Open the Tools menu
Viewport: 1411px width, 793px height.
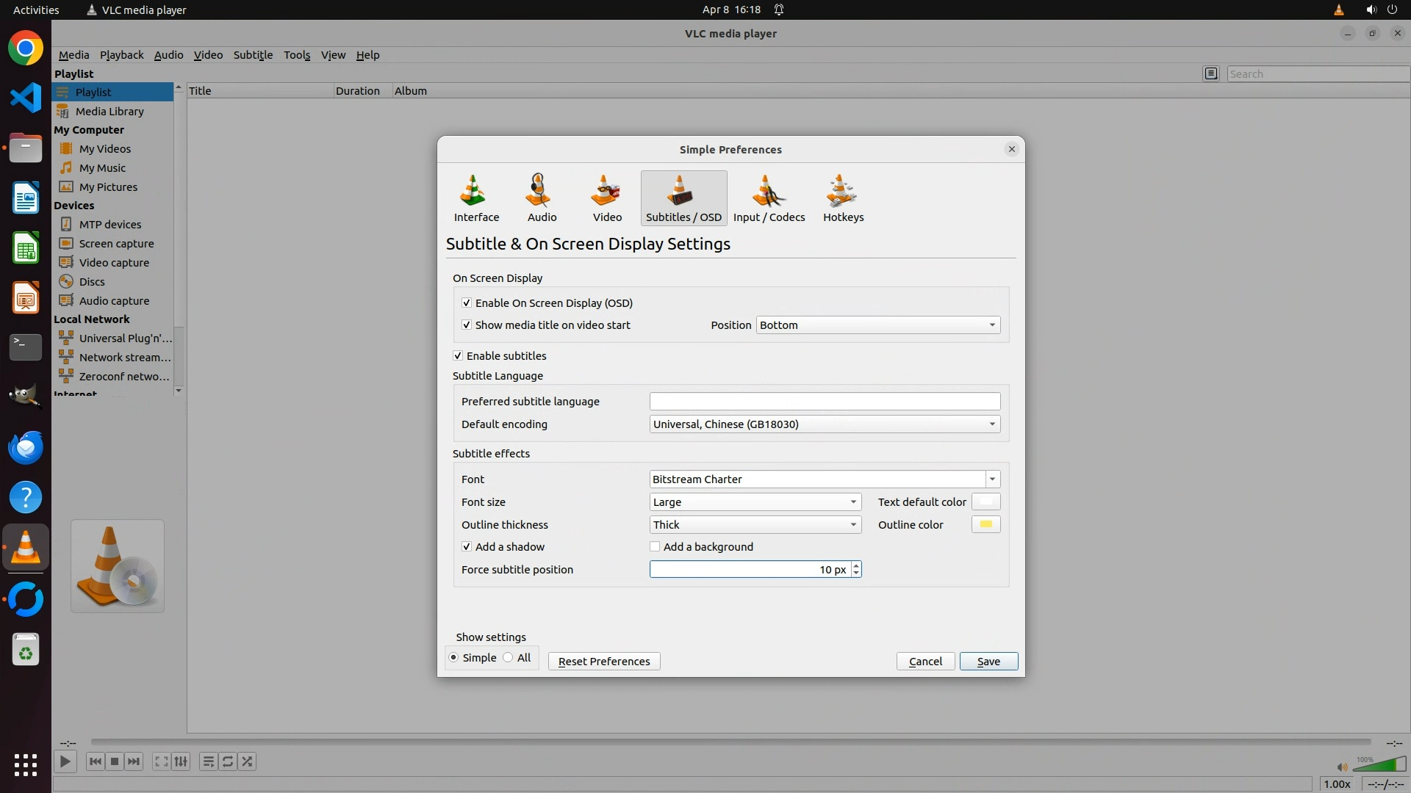[297, 55]
